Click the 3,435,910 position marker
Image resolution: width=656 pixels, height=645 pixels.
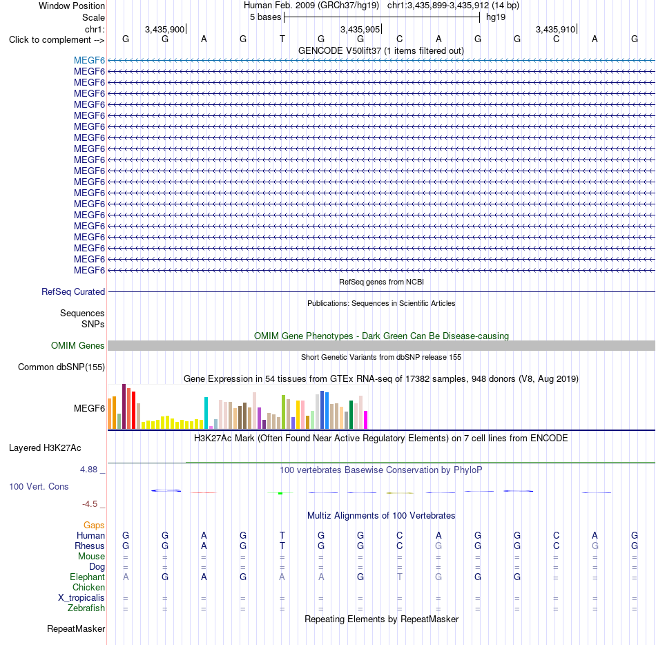[555, 29]
